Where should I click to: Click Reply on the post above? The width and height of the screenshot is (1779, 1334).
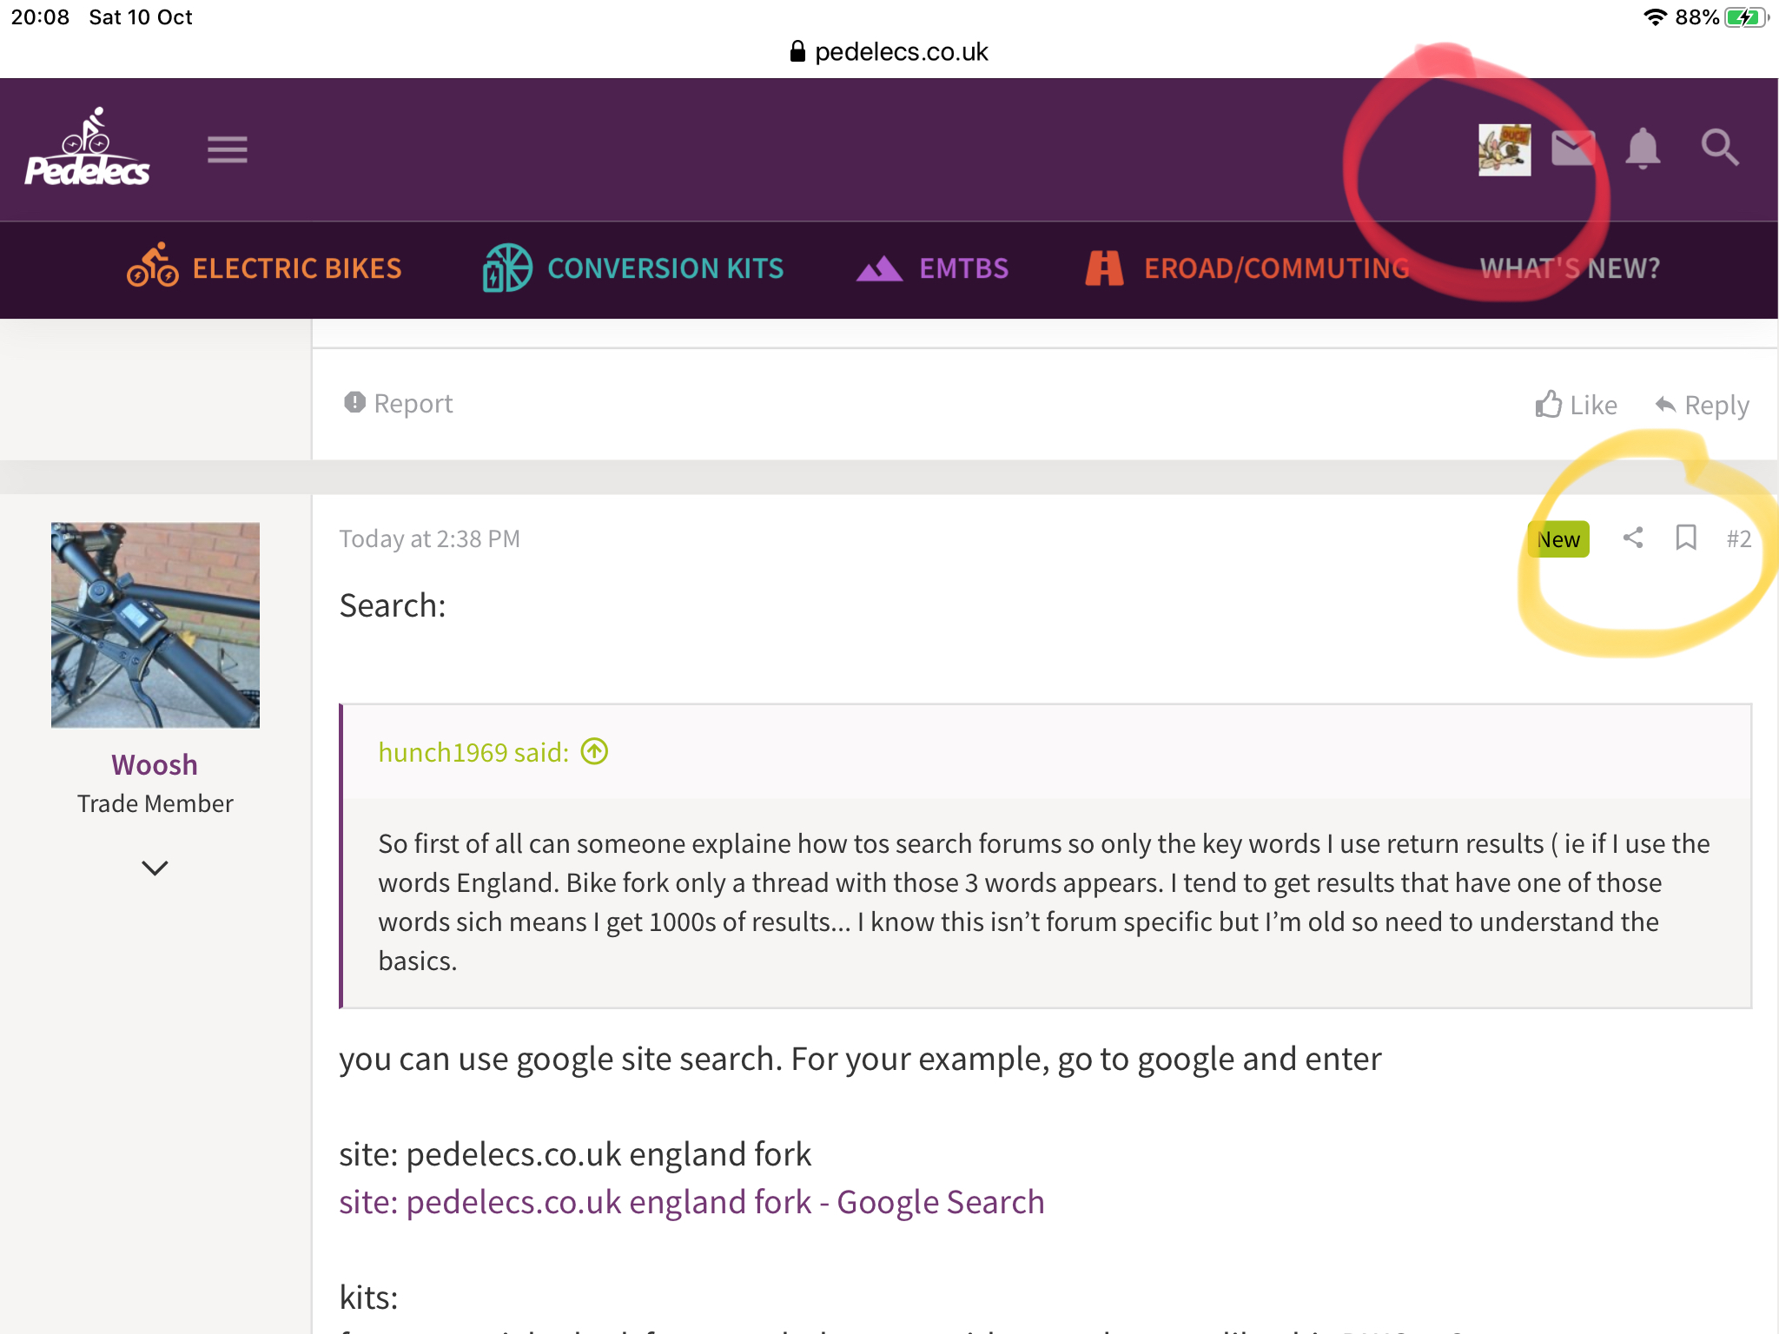click(1703, 405)
